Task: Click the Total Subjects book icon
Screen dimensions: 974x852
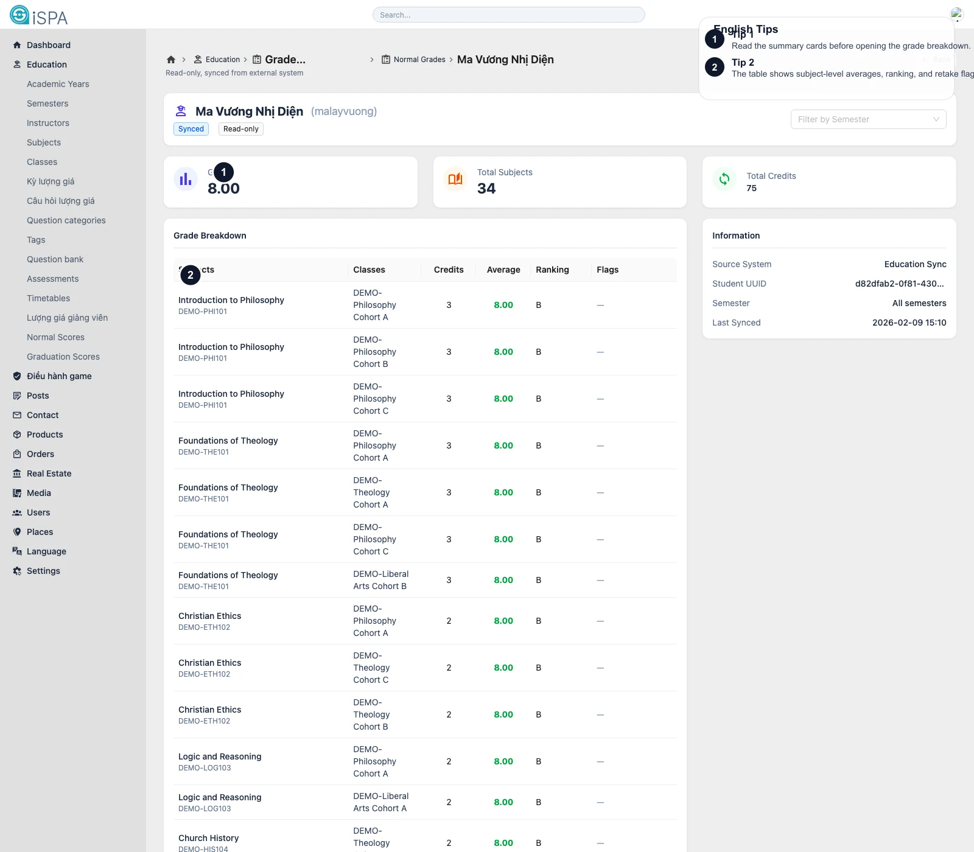Action: 455,180
